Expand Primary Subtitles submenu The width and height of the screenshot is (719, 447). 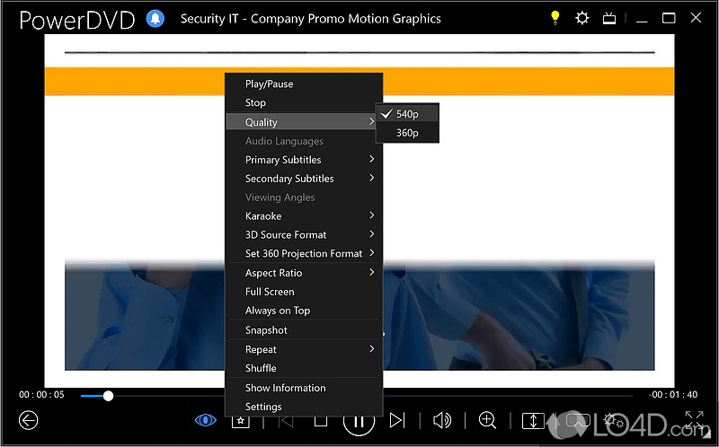point(304,160)
